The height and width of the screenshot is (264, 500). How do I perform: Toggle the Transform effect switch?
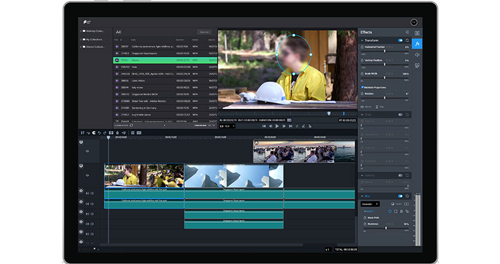[x=400, y=40]
